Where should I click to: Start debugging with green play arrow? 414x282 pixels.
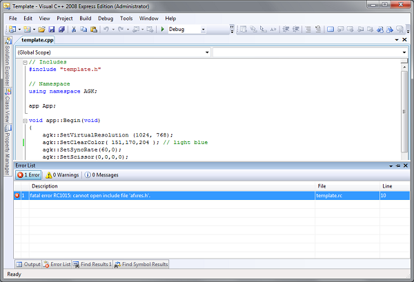162,30
